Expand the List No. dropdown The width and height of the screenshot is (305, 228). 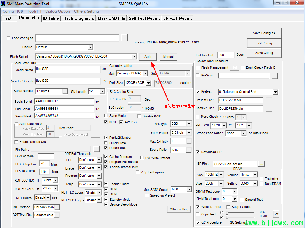coord(90,47)
